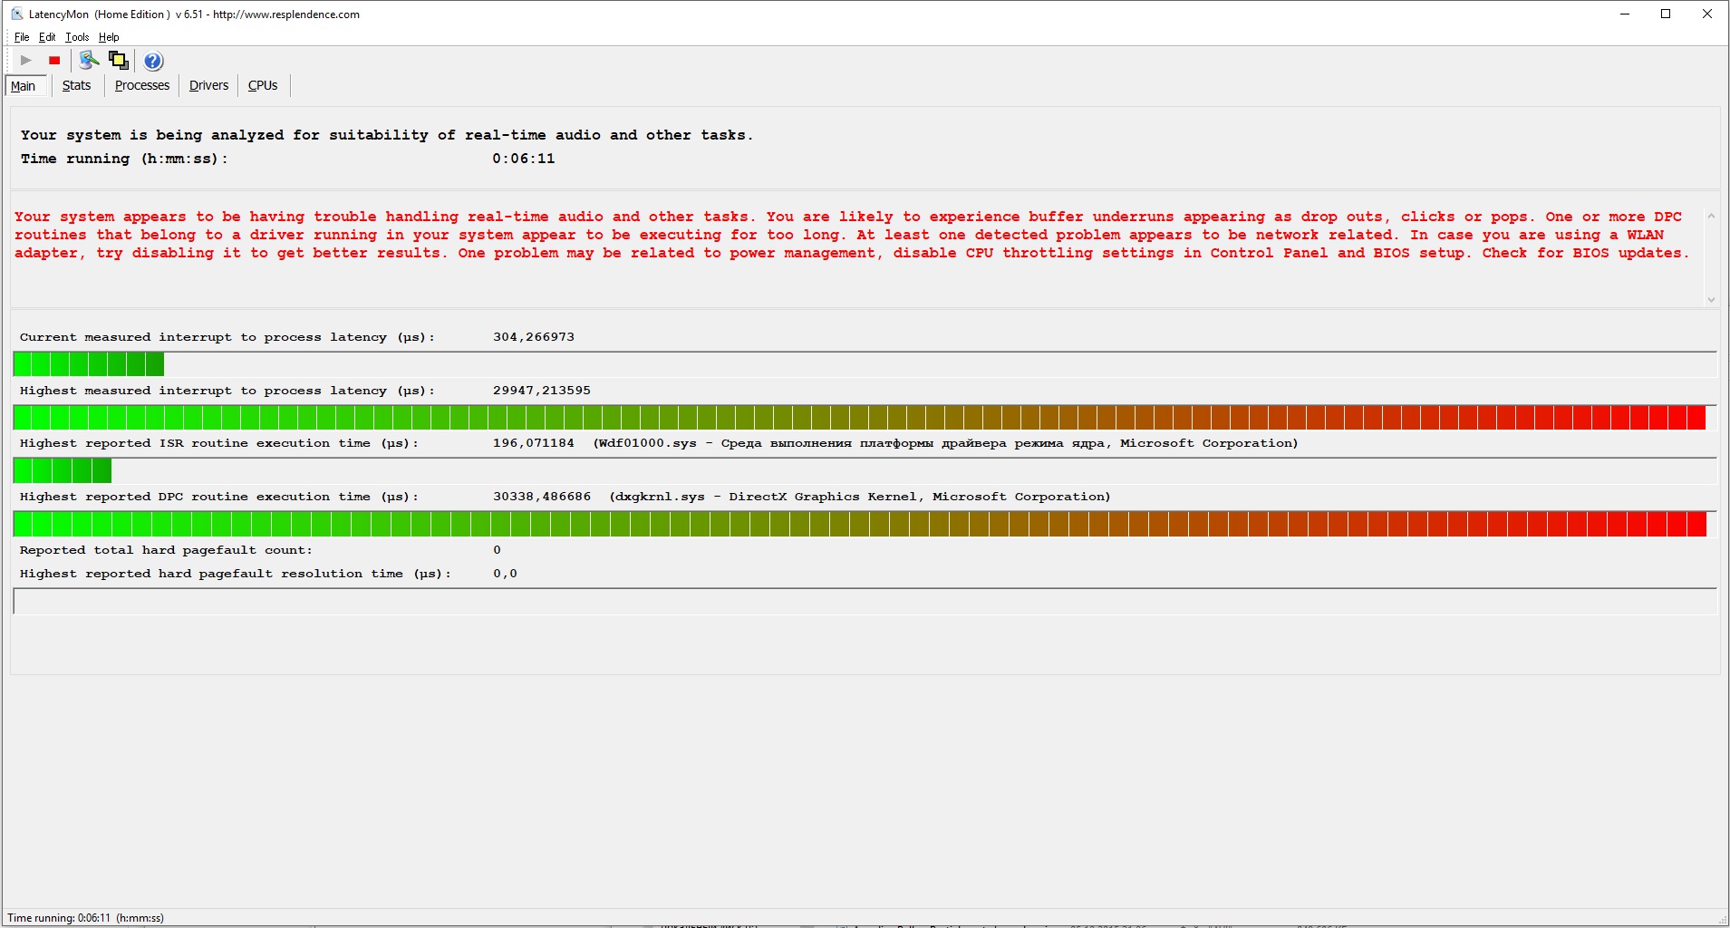Open the Drivers tab
The image size is (1730, 928).
[x=208, y=85]
